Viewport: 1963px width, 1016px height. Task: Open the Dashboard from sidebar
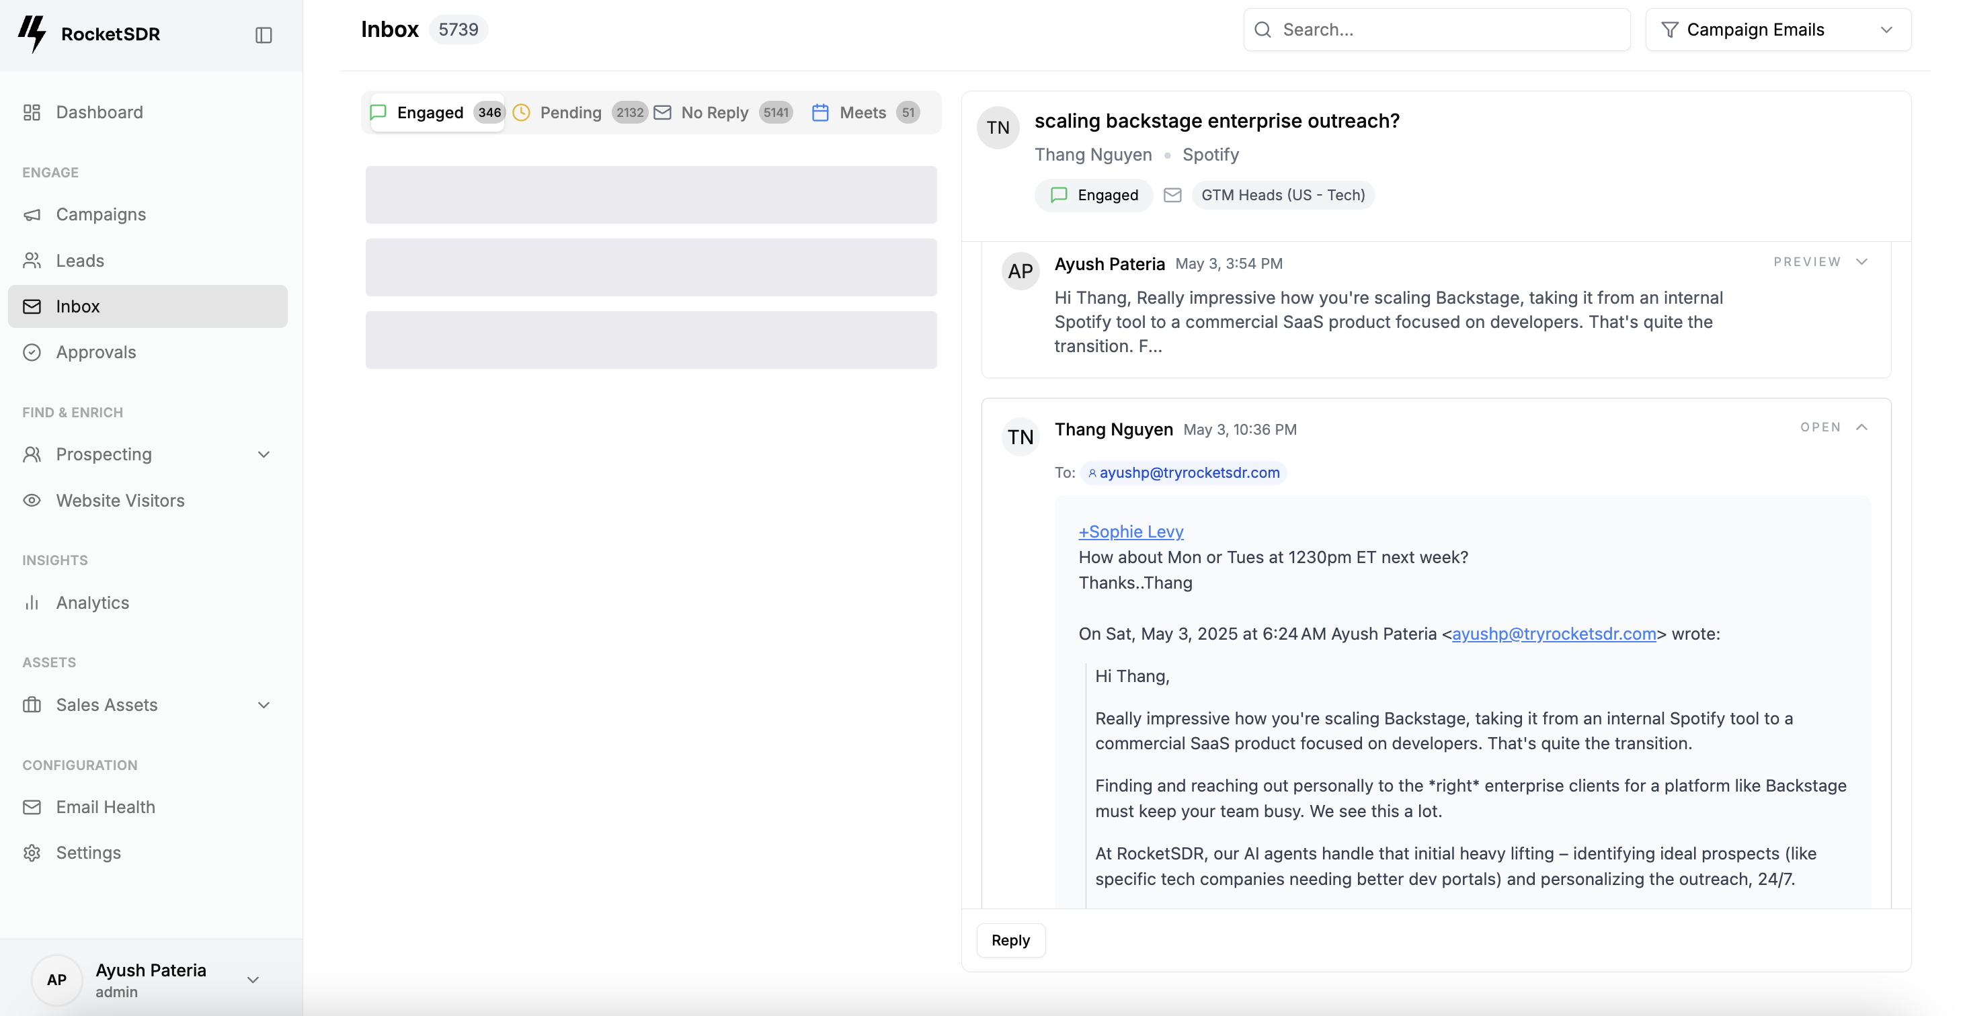coord(99,112)
